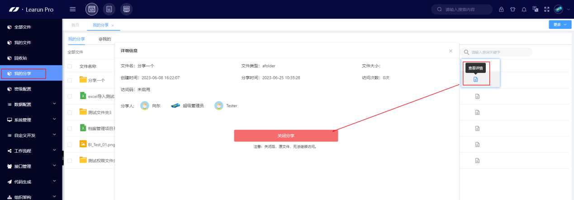Expand 接口管理 menu
Viewport: 574px width, 200px height.
(x=31, y=166)
